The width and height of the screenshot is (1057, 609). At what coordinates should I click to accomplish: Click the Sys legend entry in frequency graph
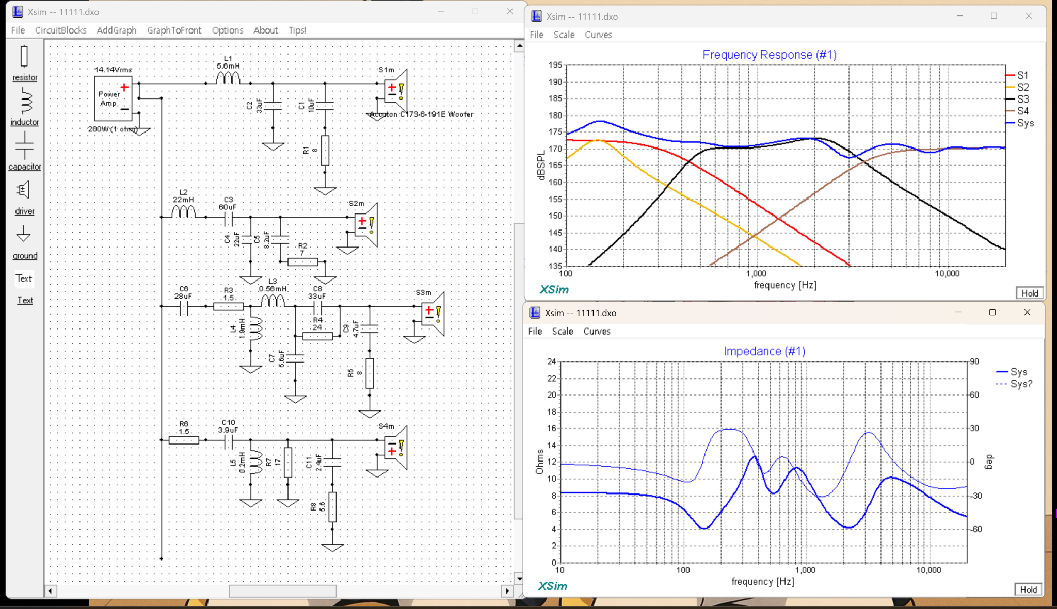[1020, 123]
